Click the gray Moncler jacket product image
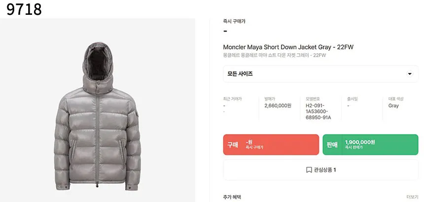424x202 pixels. pos(97,116)
